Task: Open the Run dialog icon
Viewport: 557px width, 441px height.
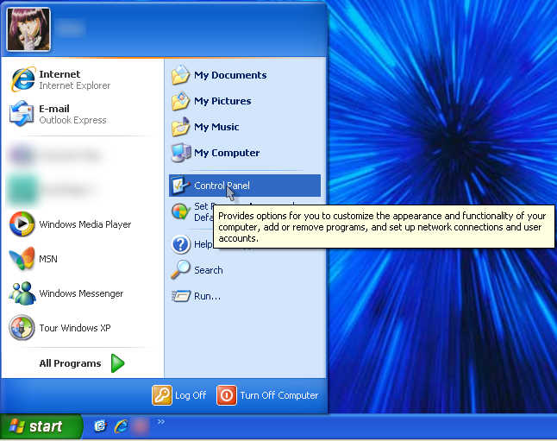Action: (181, 296)
